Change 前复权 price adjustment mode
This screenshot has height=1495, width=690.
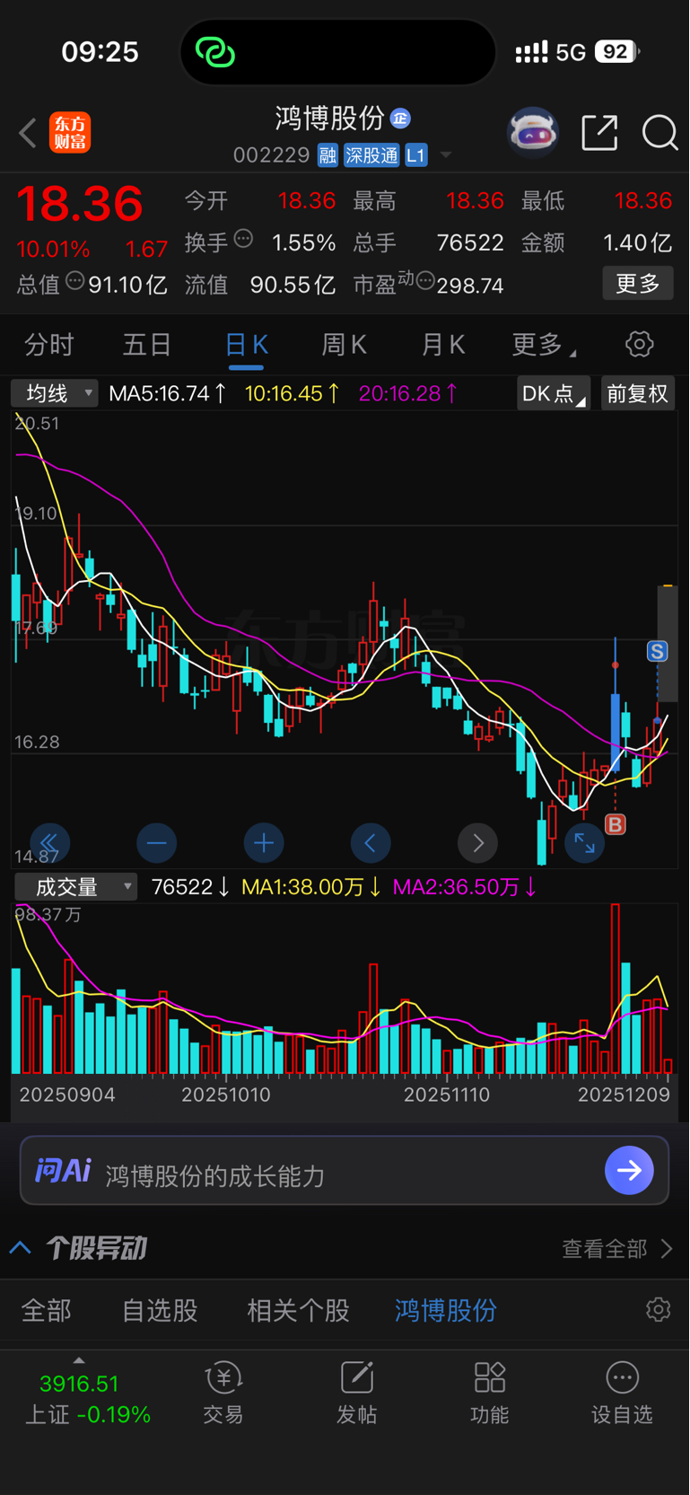[x=637, y=393]
